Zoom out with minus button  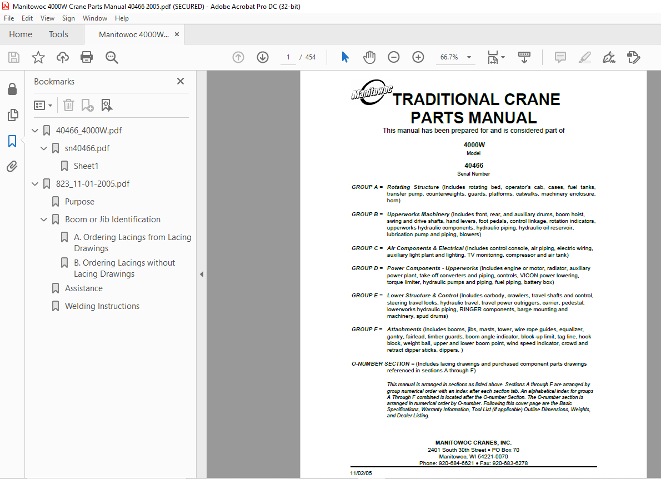[x=394, y=57]
